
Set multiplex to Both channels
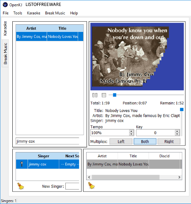coord(145,141)
